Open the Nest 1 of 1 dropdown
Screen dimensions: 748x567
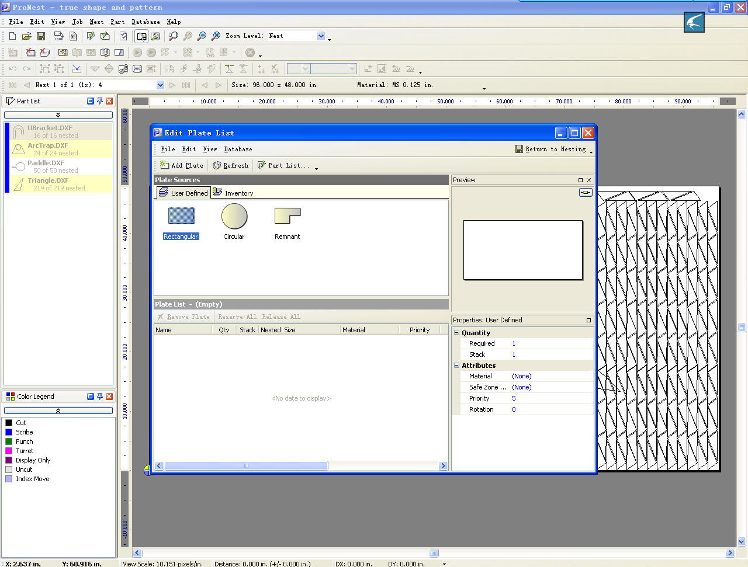[x=160, y=85]
